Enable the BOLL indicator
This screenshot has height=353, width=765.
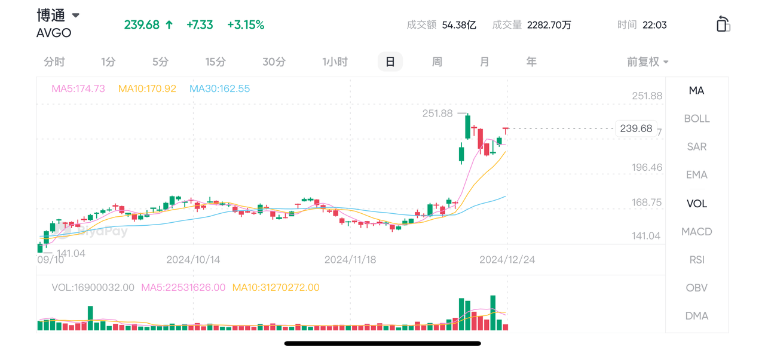click(x=697, y=118)
